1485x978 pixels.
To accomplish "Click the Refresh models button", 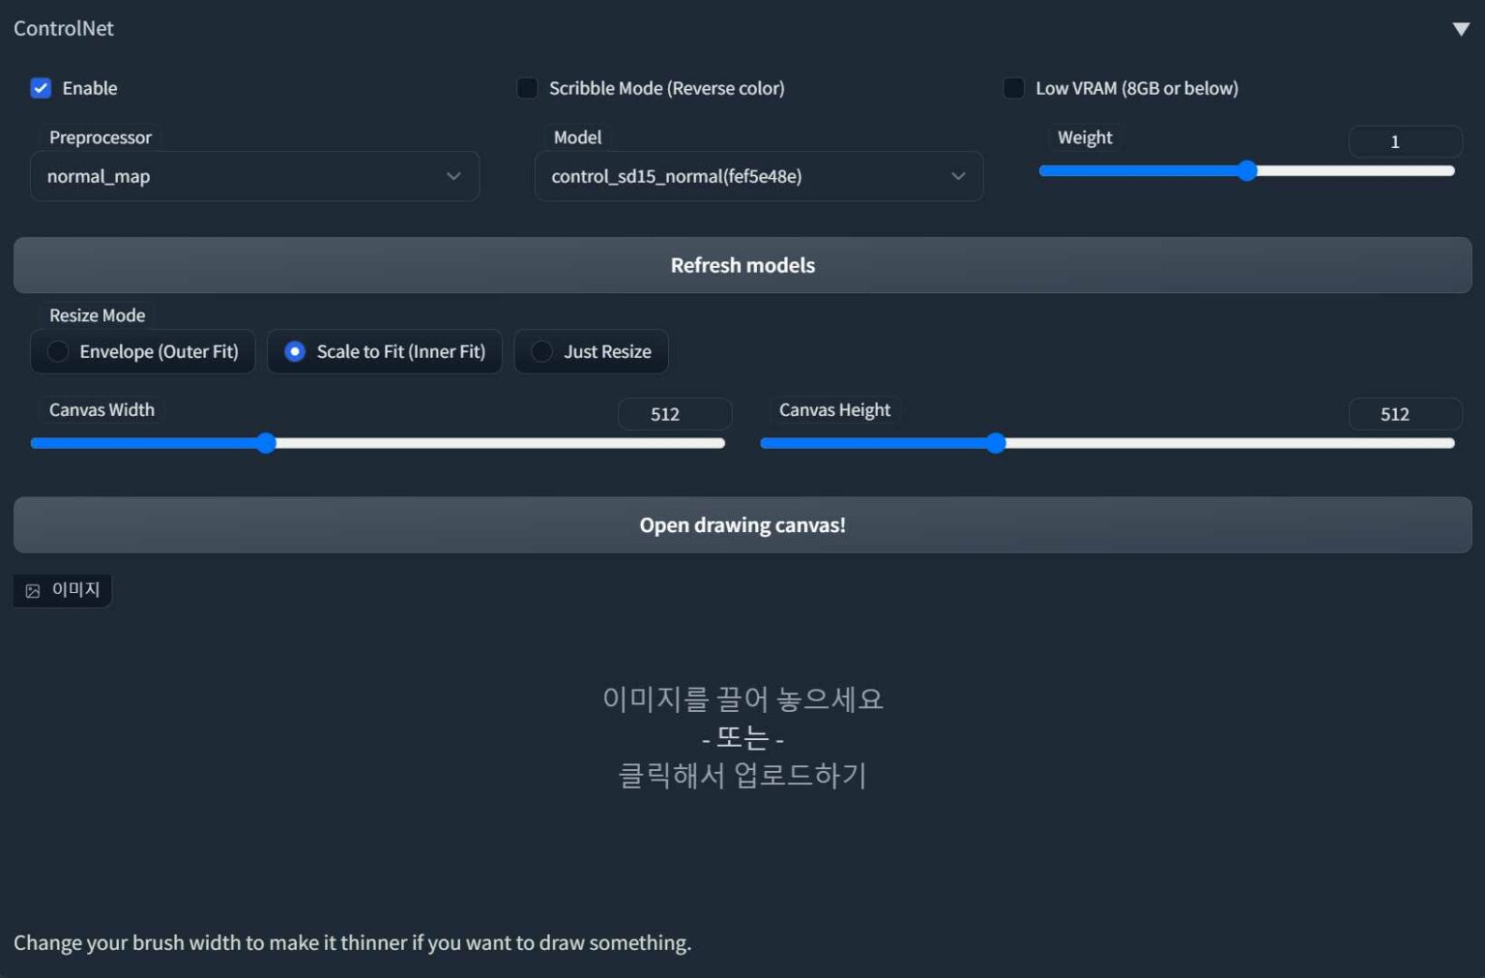I will 742,265.
